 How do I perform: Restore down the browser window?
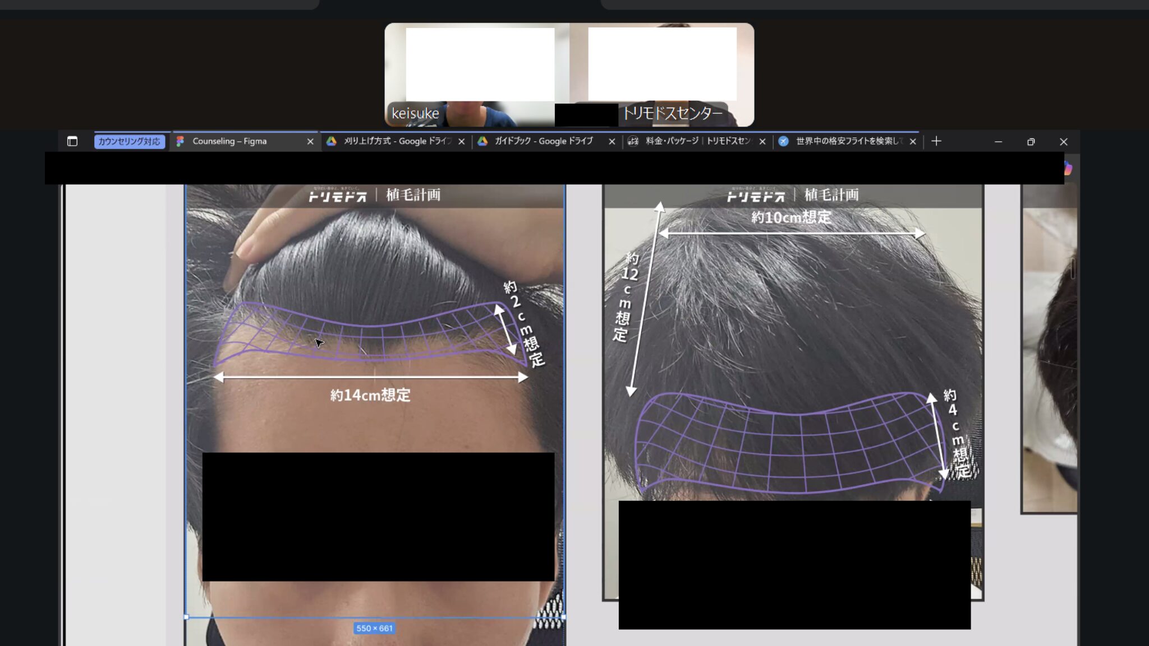pos(1031,142)
